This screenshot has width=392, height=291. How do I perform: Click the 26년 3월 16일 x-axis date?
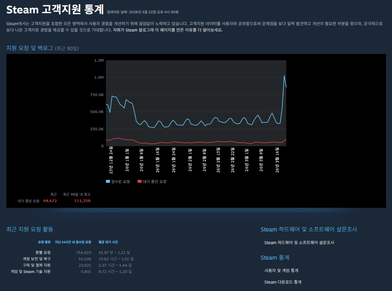(277, 160)
